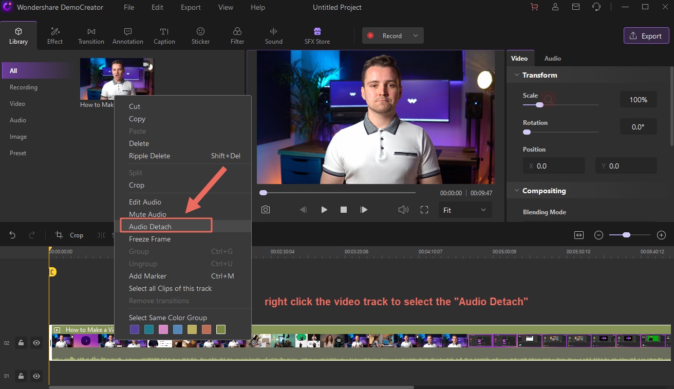Fit timeline to window icon
Screen dimensions: 674x389
pos(579,235)
